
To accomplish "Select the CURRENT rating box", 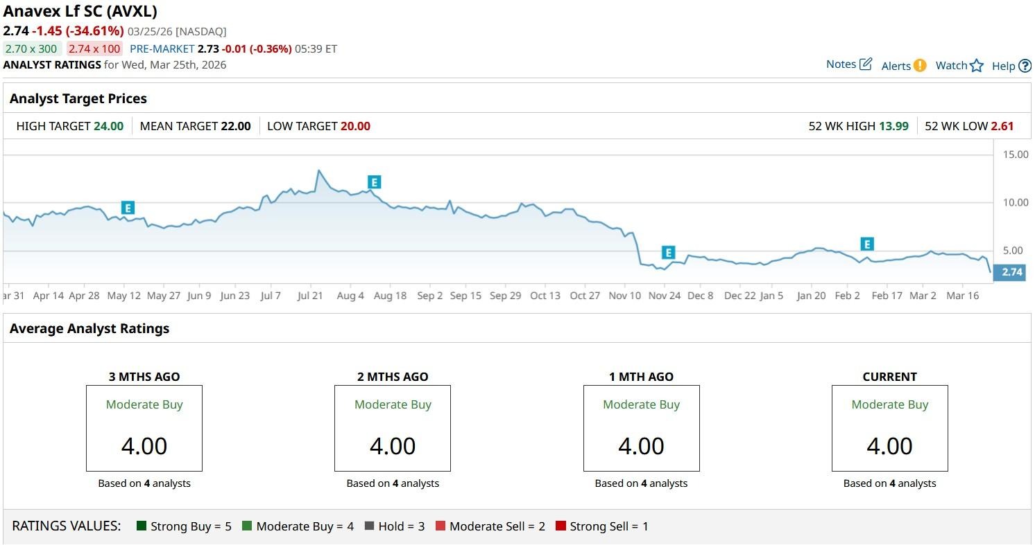I will point(889,428).
